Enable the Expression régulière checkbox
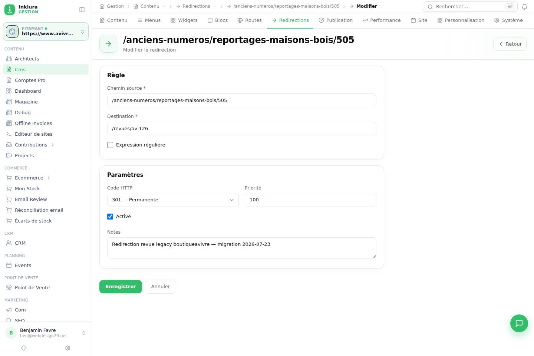The width and height of the screenshot is (534, 356). click(x=110, y=145)
